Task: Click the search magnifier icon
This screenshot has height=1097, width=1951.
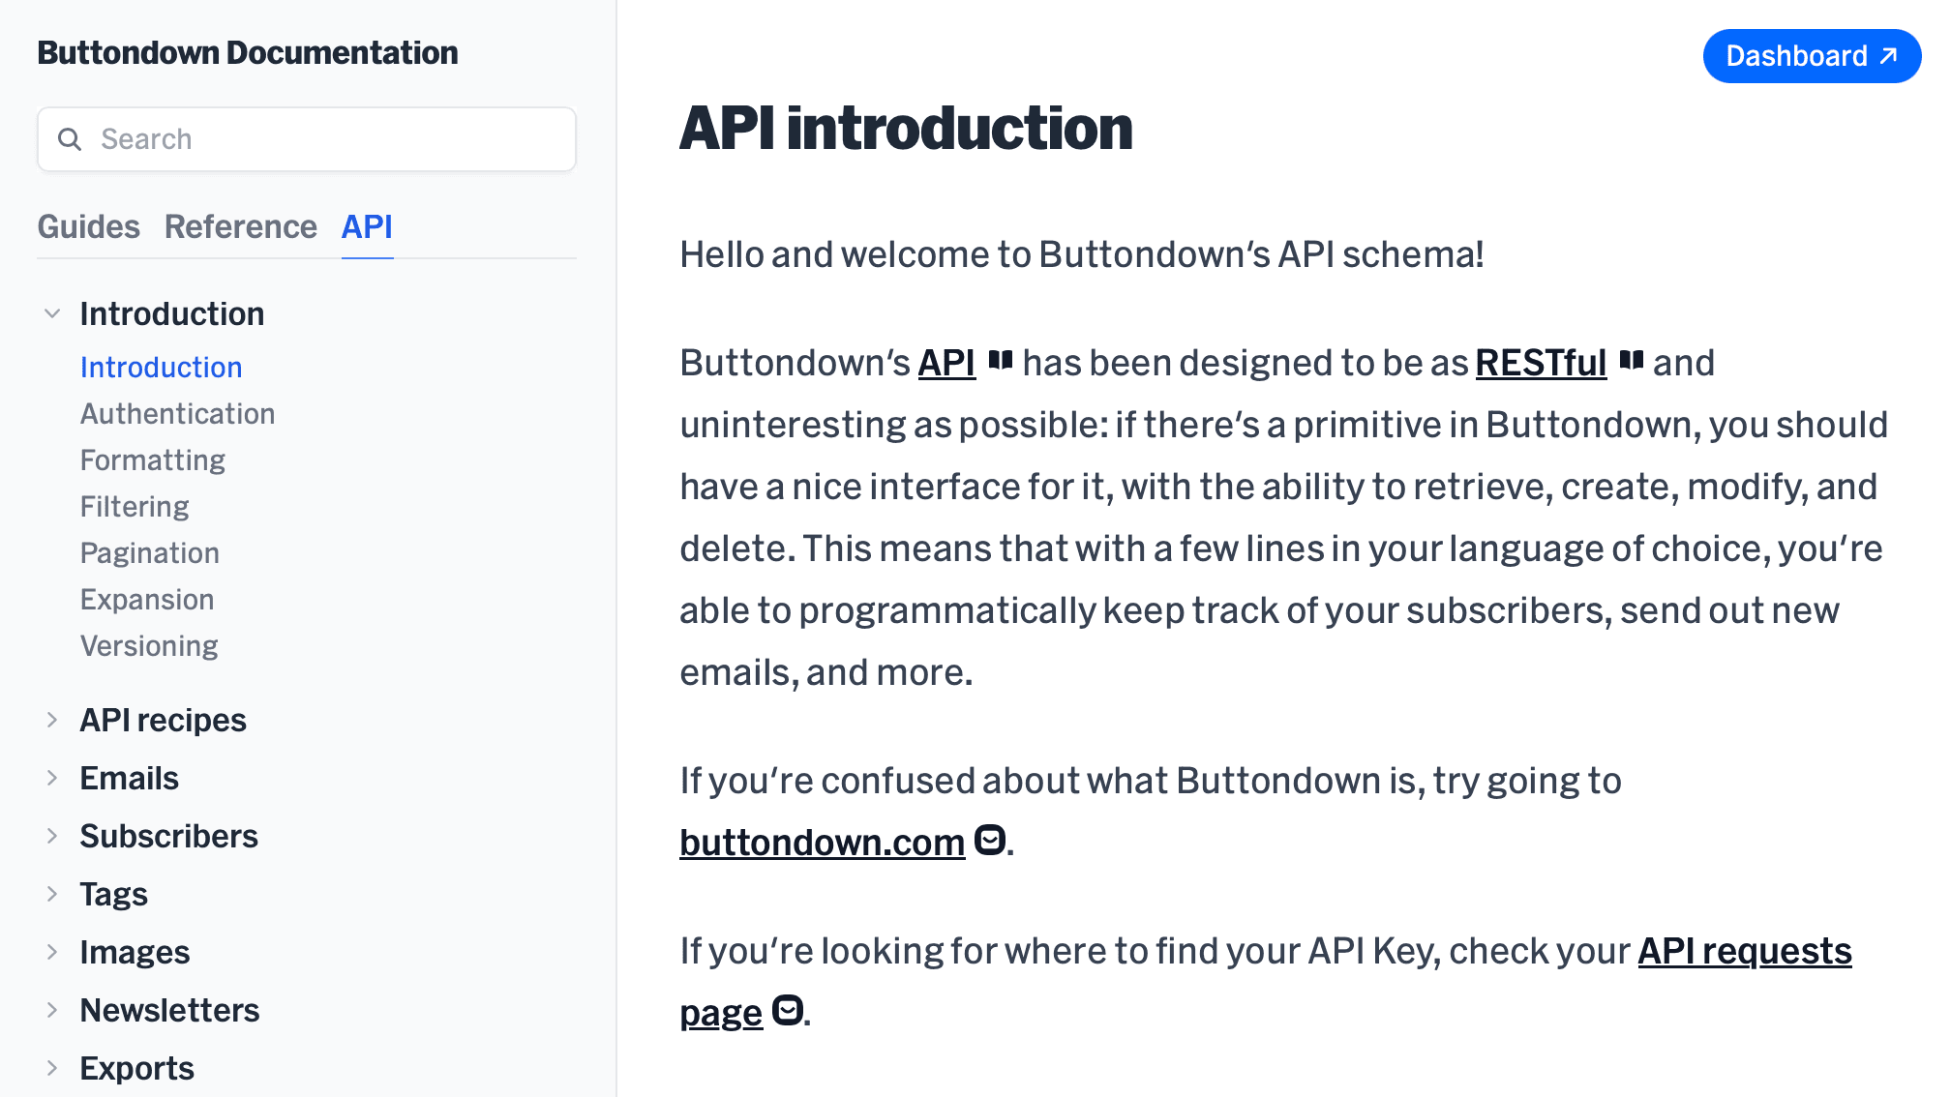Action: pos(71,139)
